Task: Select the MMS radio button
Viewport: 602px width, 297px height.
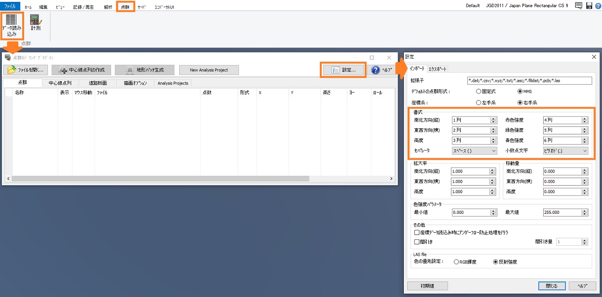Action: coord(524,91)
